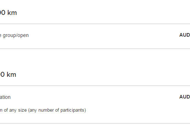
Task: Click the top "00 km" distance heading
Action: tap(8, 12)
